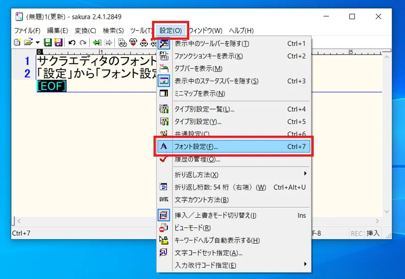The height and width of the screenshot is (279, 405).
Task: Click the green jump-back arrow icon
Action: point(97,42)
